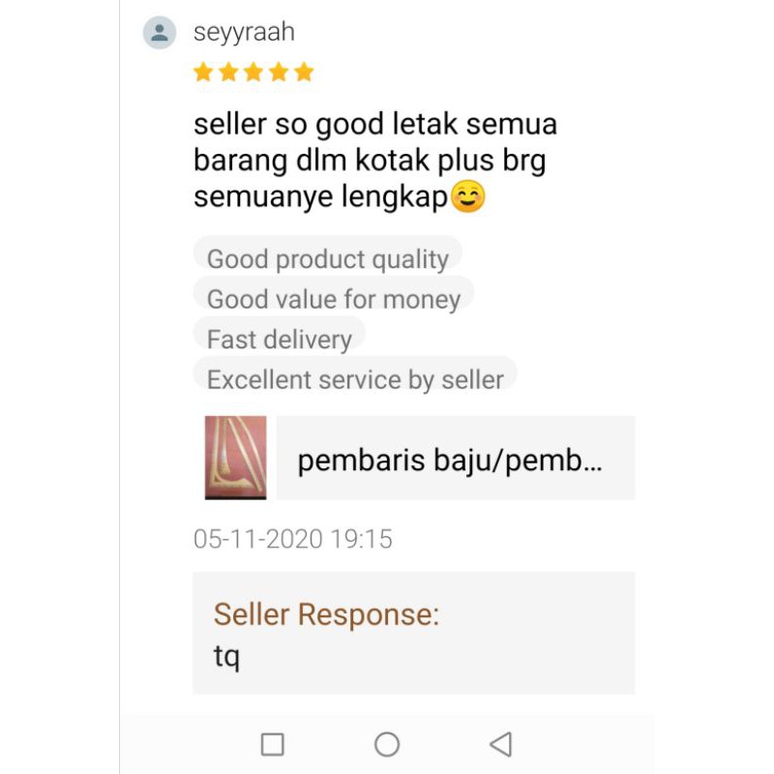Tap the Seller Response heading
The height and width of the screenshot is (774, 774).
[326, 614]
